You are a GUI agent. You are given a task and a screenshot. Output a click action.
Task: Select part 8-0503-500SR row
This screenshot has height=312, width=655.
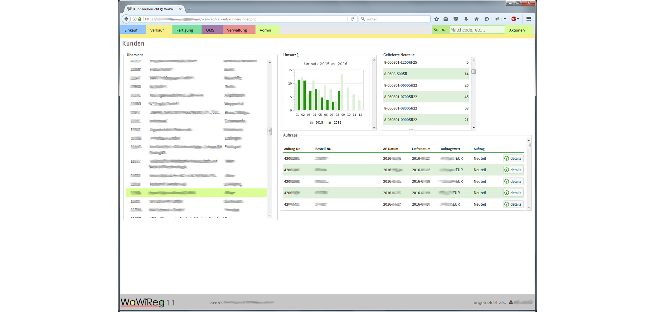(x=426, y=74)
